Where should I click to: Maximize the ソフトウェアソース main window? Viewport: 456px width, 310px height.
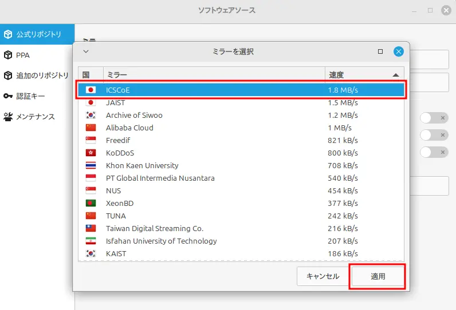point(430,10)
